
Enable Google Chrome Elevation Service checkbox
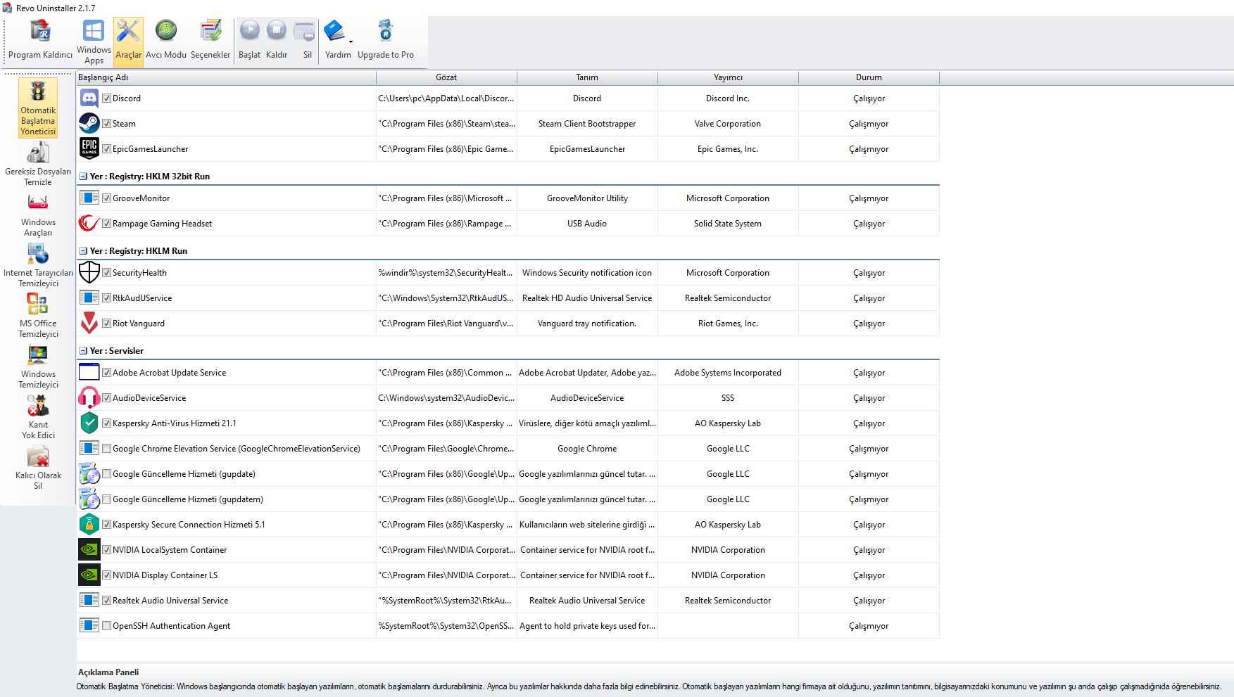107,449
